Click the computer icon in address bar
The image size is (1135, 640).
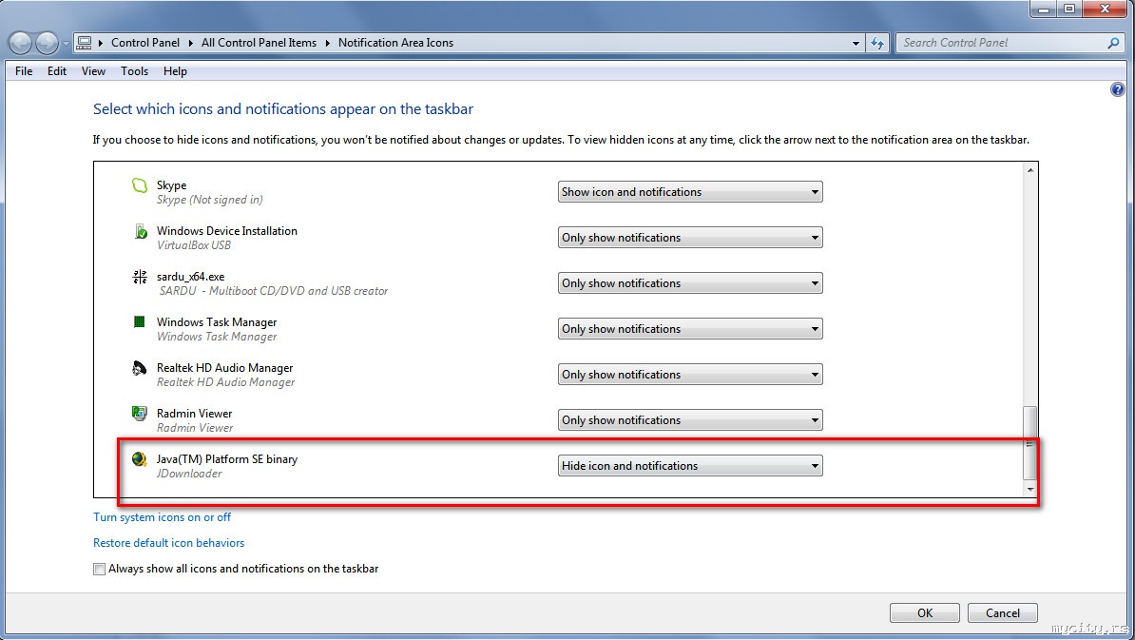point(84,43)
